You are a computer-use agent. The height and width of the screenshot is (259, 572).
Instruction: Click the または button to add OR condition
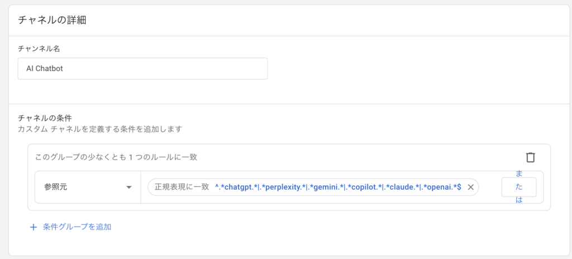519,187
